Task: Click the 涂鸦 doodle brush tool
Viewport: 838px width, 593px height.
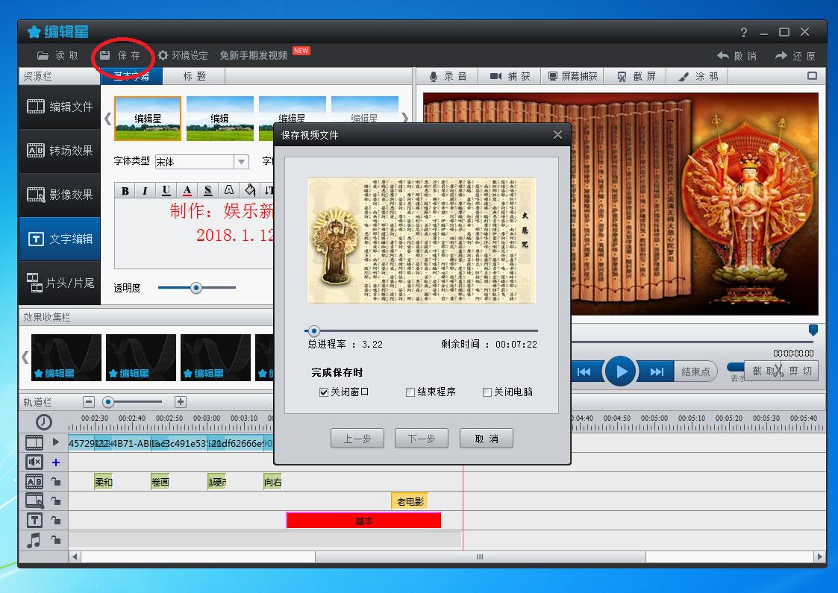Action: coord(698,76)
